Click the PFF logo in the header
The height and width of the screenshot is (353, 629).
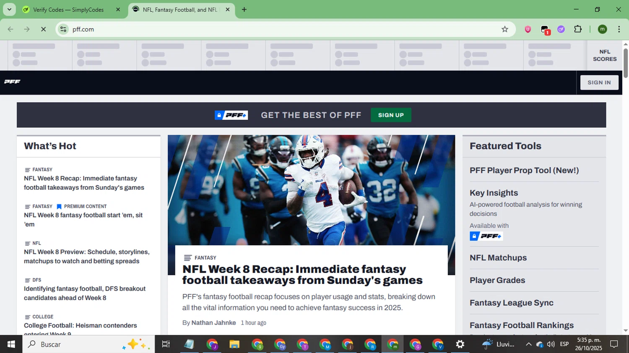[12, 82]
